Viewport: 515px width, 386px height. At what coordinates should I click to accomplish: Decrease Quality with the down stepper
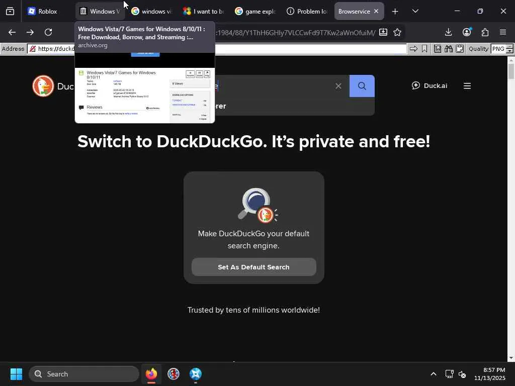510,51
